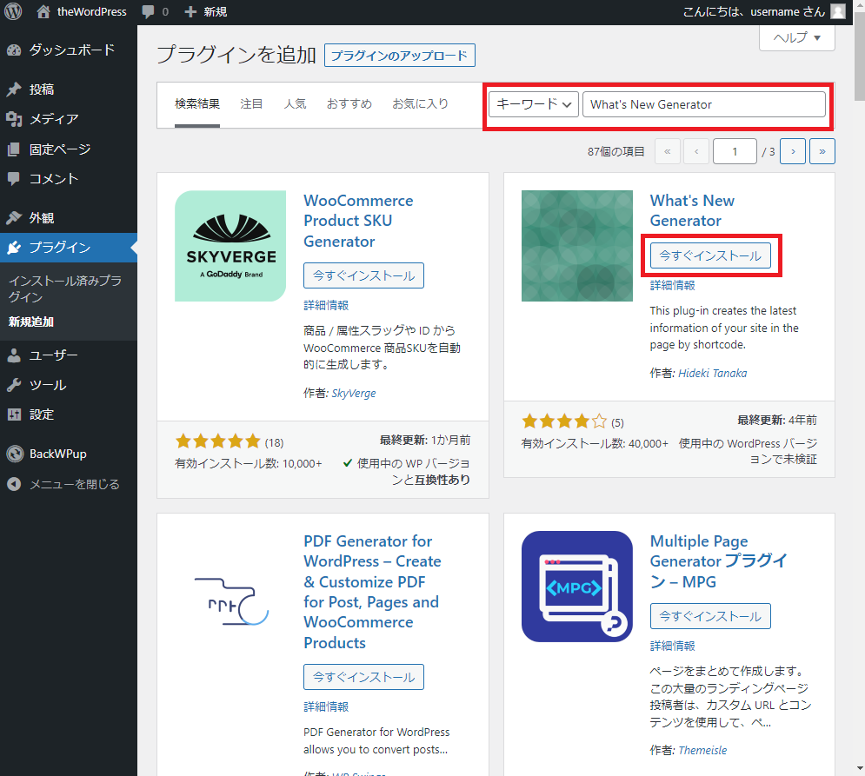
Task: Click the current page number field
Action: point(735,151)
